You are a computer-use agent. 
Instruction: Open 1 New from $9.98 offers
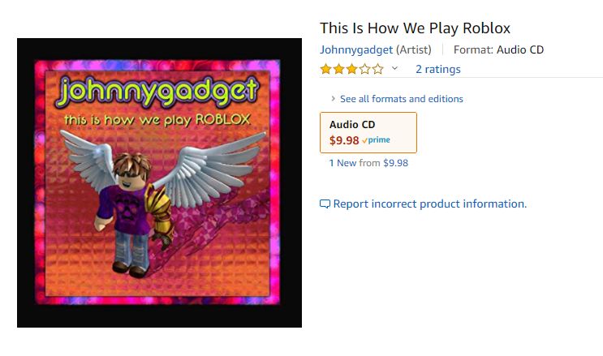click(368, 163)
